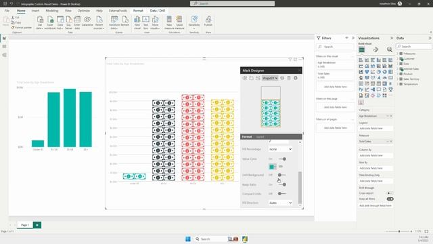This screenshot has height=244, width=433.
Task: Click Focus mode icon on visual header
Action: point(295,59)
